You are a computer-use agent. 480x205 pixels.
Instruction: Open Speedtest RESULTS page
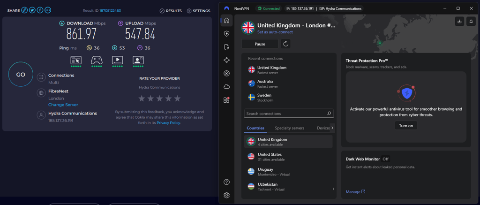tap(171, 11)
